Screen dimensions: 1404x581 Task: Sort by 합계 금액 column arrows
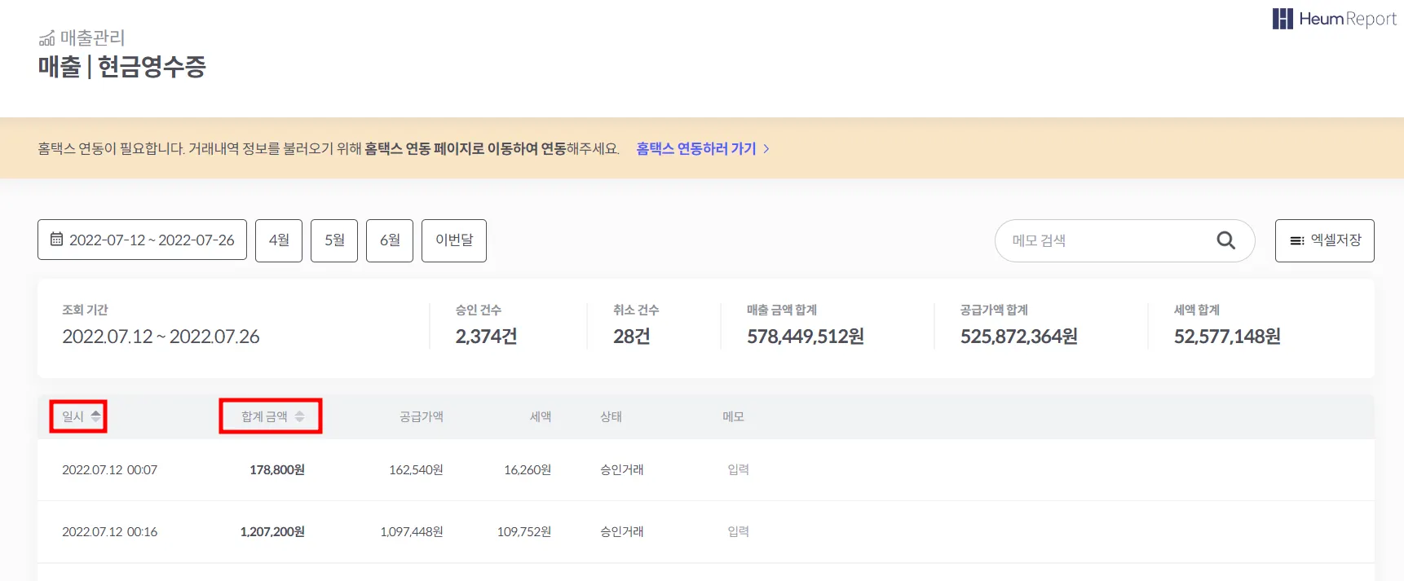[299, 416]
